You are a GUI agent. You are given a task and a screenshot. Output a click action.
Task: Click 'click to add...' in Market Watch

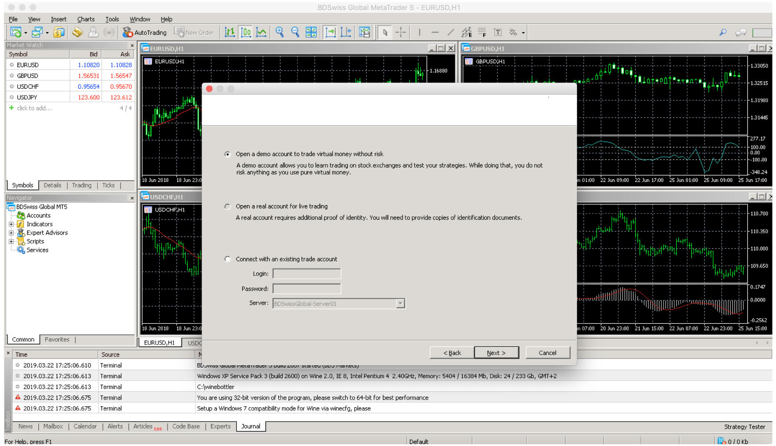tap(34, 108)
